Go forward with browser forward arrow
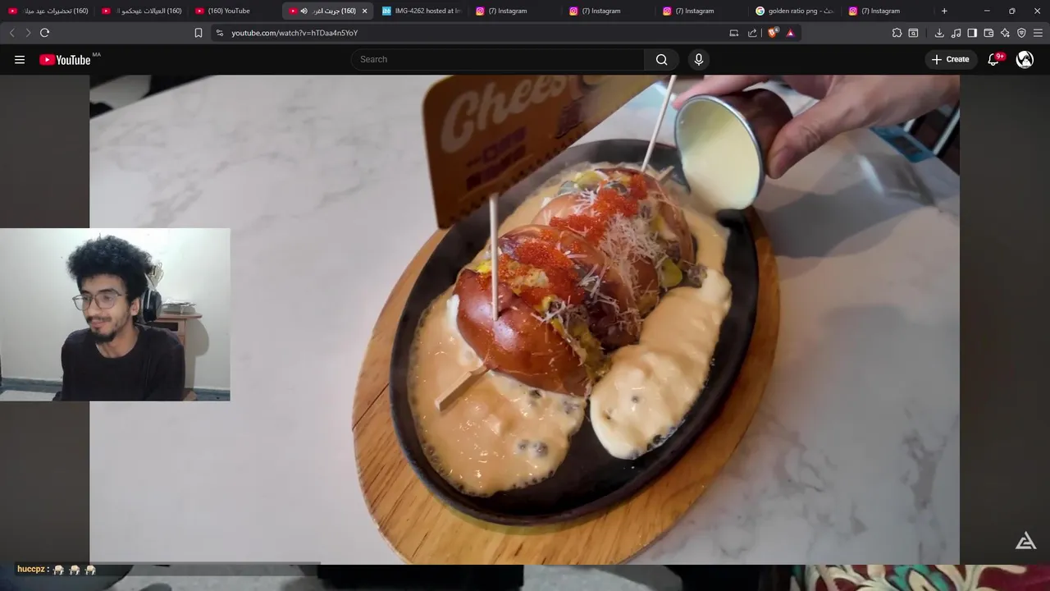1050x591 pixels. [28, 33]
